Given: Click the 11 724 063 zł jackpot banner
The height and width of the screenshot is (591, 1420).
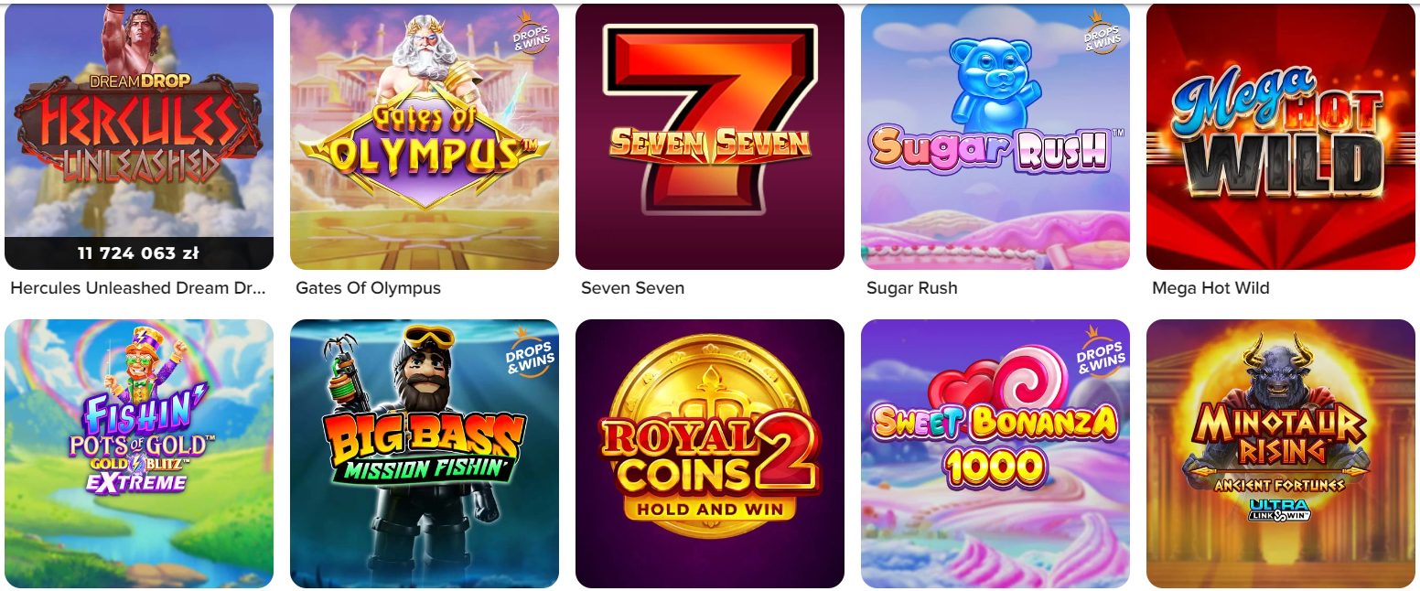Looking at the screenshot, I should 139,253.
